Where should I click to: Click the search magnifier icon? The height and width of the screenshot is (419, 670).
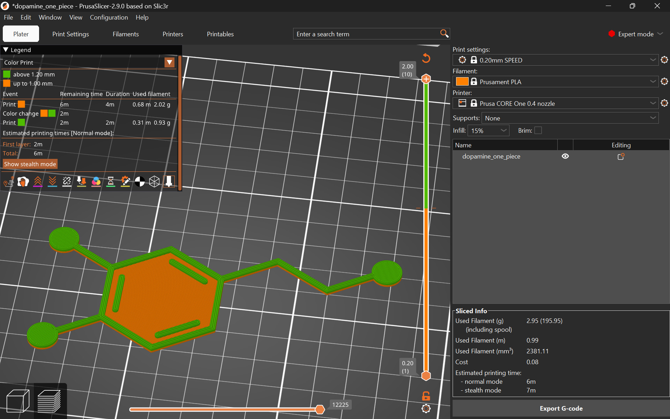tap(444, 34)
